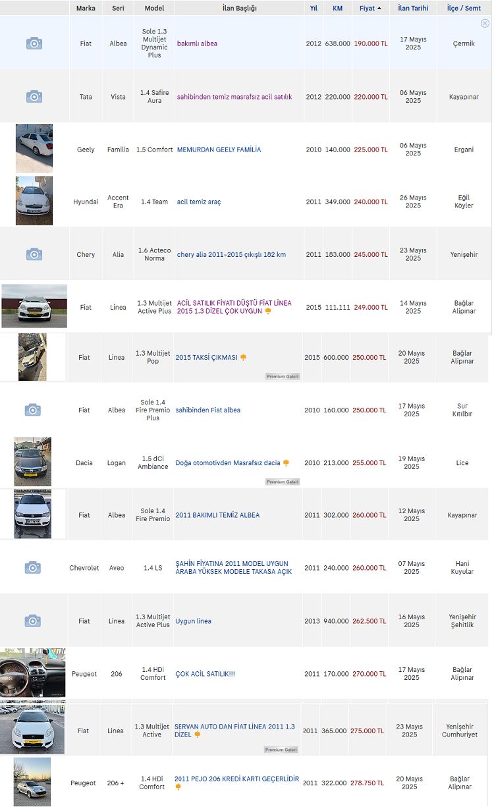Sort by İlan Tarihi column header
The image size is (494, 807).
[x=413, y=8]
